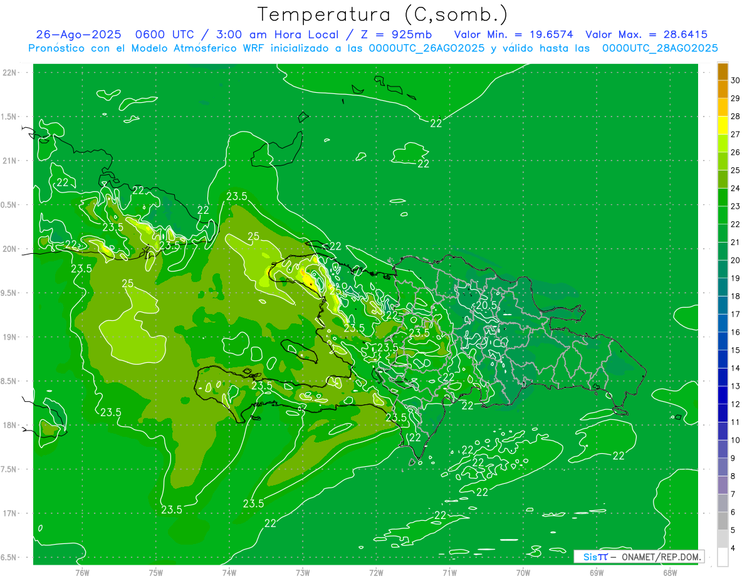Click the dark orange colorbar swatch above 30

(x=723, y=71)
